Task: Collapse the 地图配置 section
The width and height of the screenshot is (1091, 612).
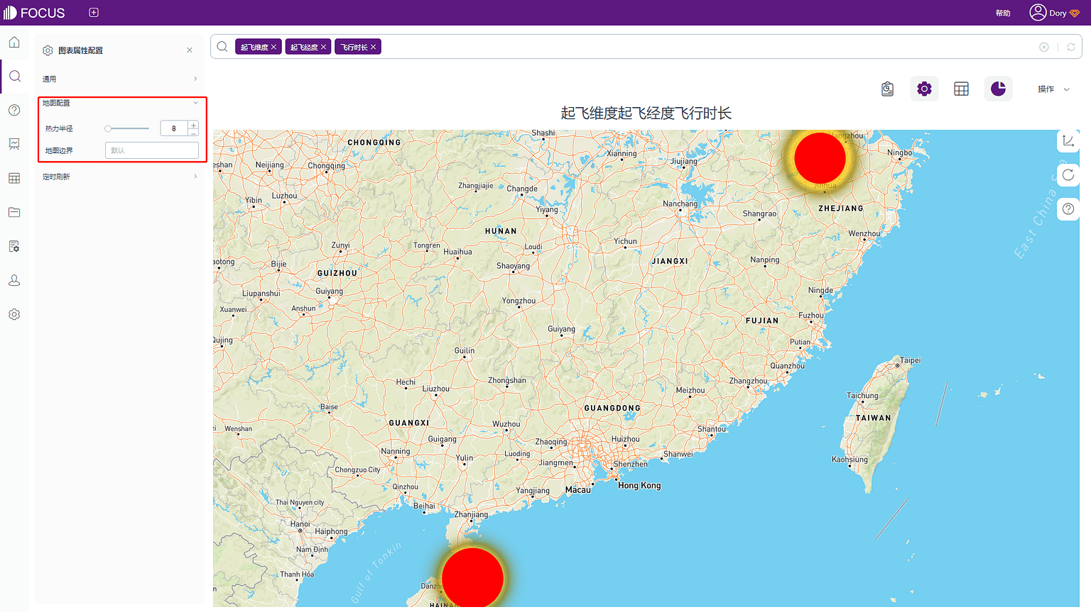Action: (x=119, y=103)
